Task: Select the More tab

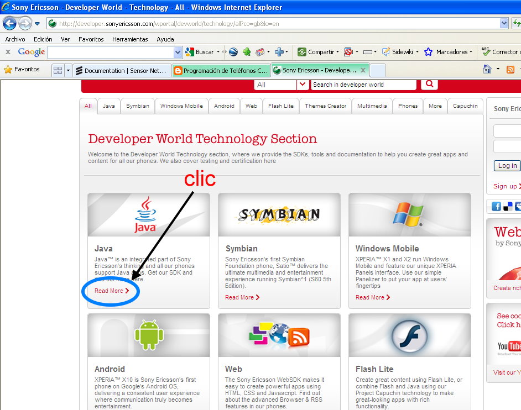Action: click(435, 106)
